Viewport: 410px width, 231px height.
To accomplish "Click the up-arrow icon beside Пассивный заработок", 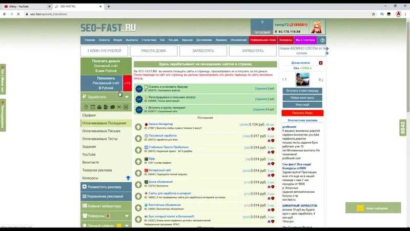I will tap(138, 139).
